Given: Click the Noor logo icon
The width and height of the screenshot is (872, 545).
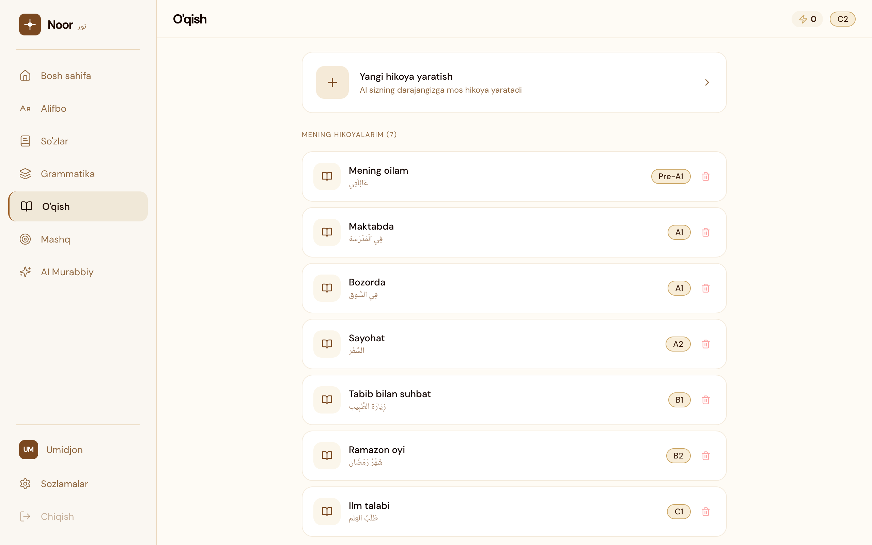Looking at the screenshot, I should tap(30, 25).
